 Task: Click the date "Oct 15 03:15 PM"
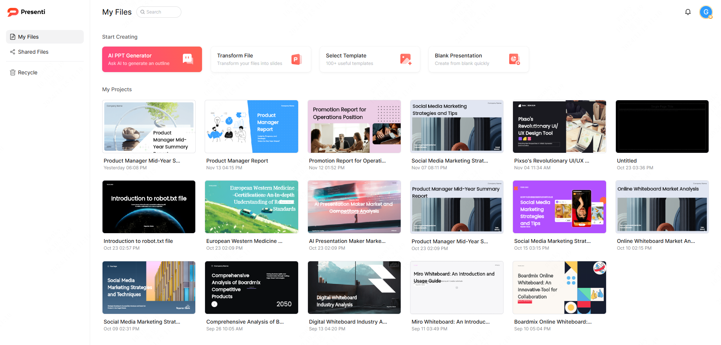[x=531, y=248]
